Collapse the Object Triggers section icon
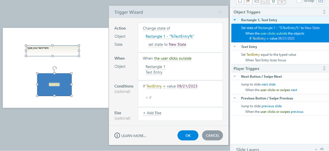329x151 pixels. coord(324,12)
